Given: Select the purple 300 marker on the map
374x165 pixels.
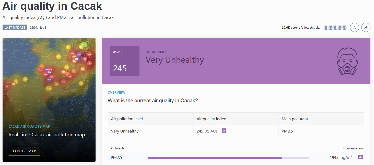Looking at the screenshot, I should (x=49, y=79).
